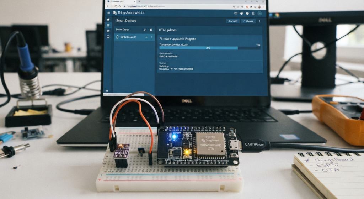Expand the sidebar with double chevron

tap(107, 91)
